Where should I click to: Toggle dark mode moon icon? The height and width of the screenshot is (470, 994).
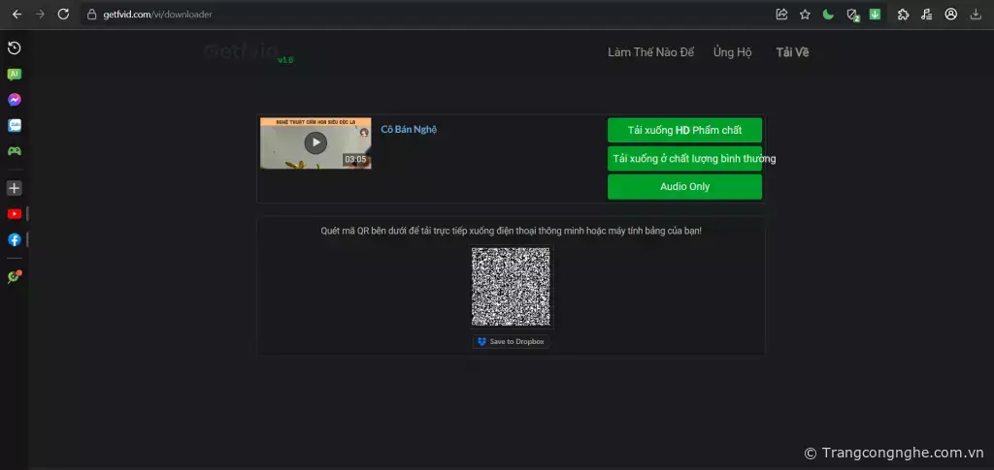point(828,15)
